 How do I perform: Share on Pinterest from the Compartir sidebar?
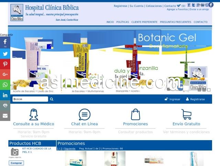[5, 64]
